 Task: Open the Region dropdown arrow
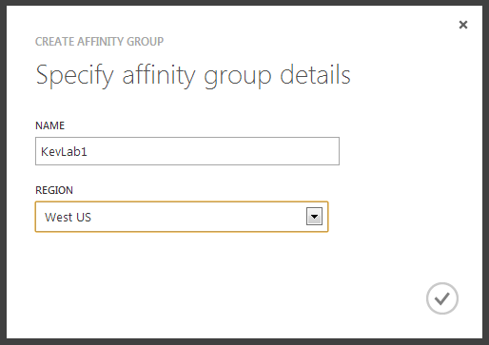314,217
